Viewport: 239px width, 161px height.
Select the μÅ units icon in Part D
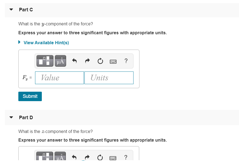click(60, 157)
